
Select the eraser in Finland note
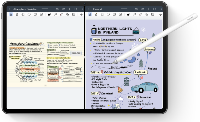coord(102,14)
